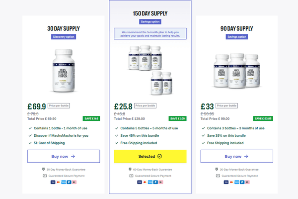Click the Discovery option badge
Viewport: 298px width, 199px height.
(x=63, y=37)
